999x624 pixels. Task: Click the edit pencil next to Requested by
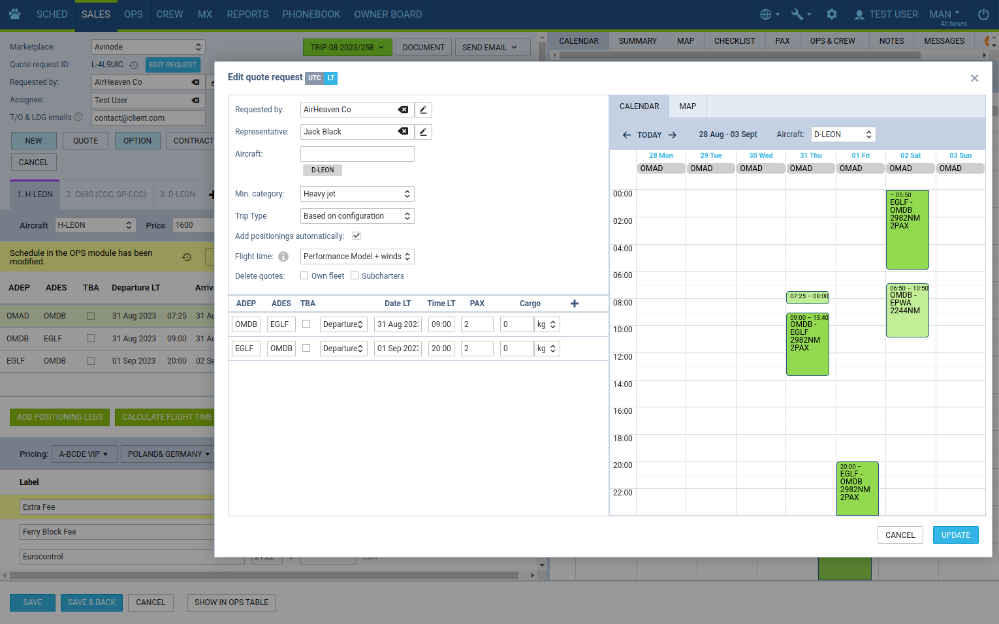coord(423,110)
